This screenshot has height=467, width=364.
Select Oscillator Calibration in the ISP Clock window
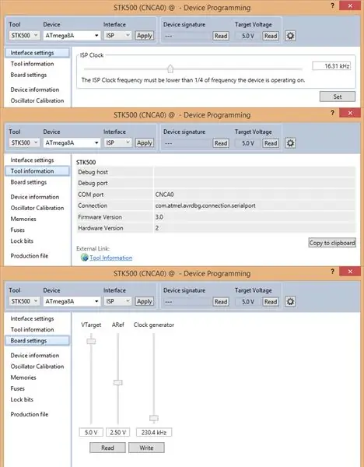[37, 100]
